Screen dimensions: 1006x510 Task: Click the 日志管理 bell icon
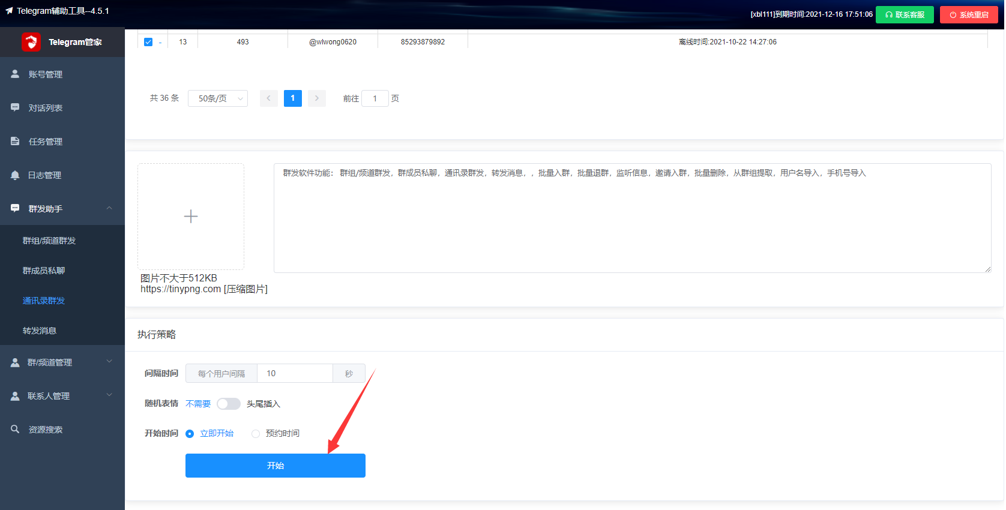15,175
